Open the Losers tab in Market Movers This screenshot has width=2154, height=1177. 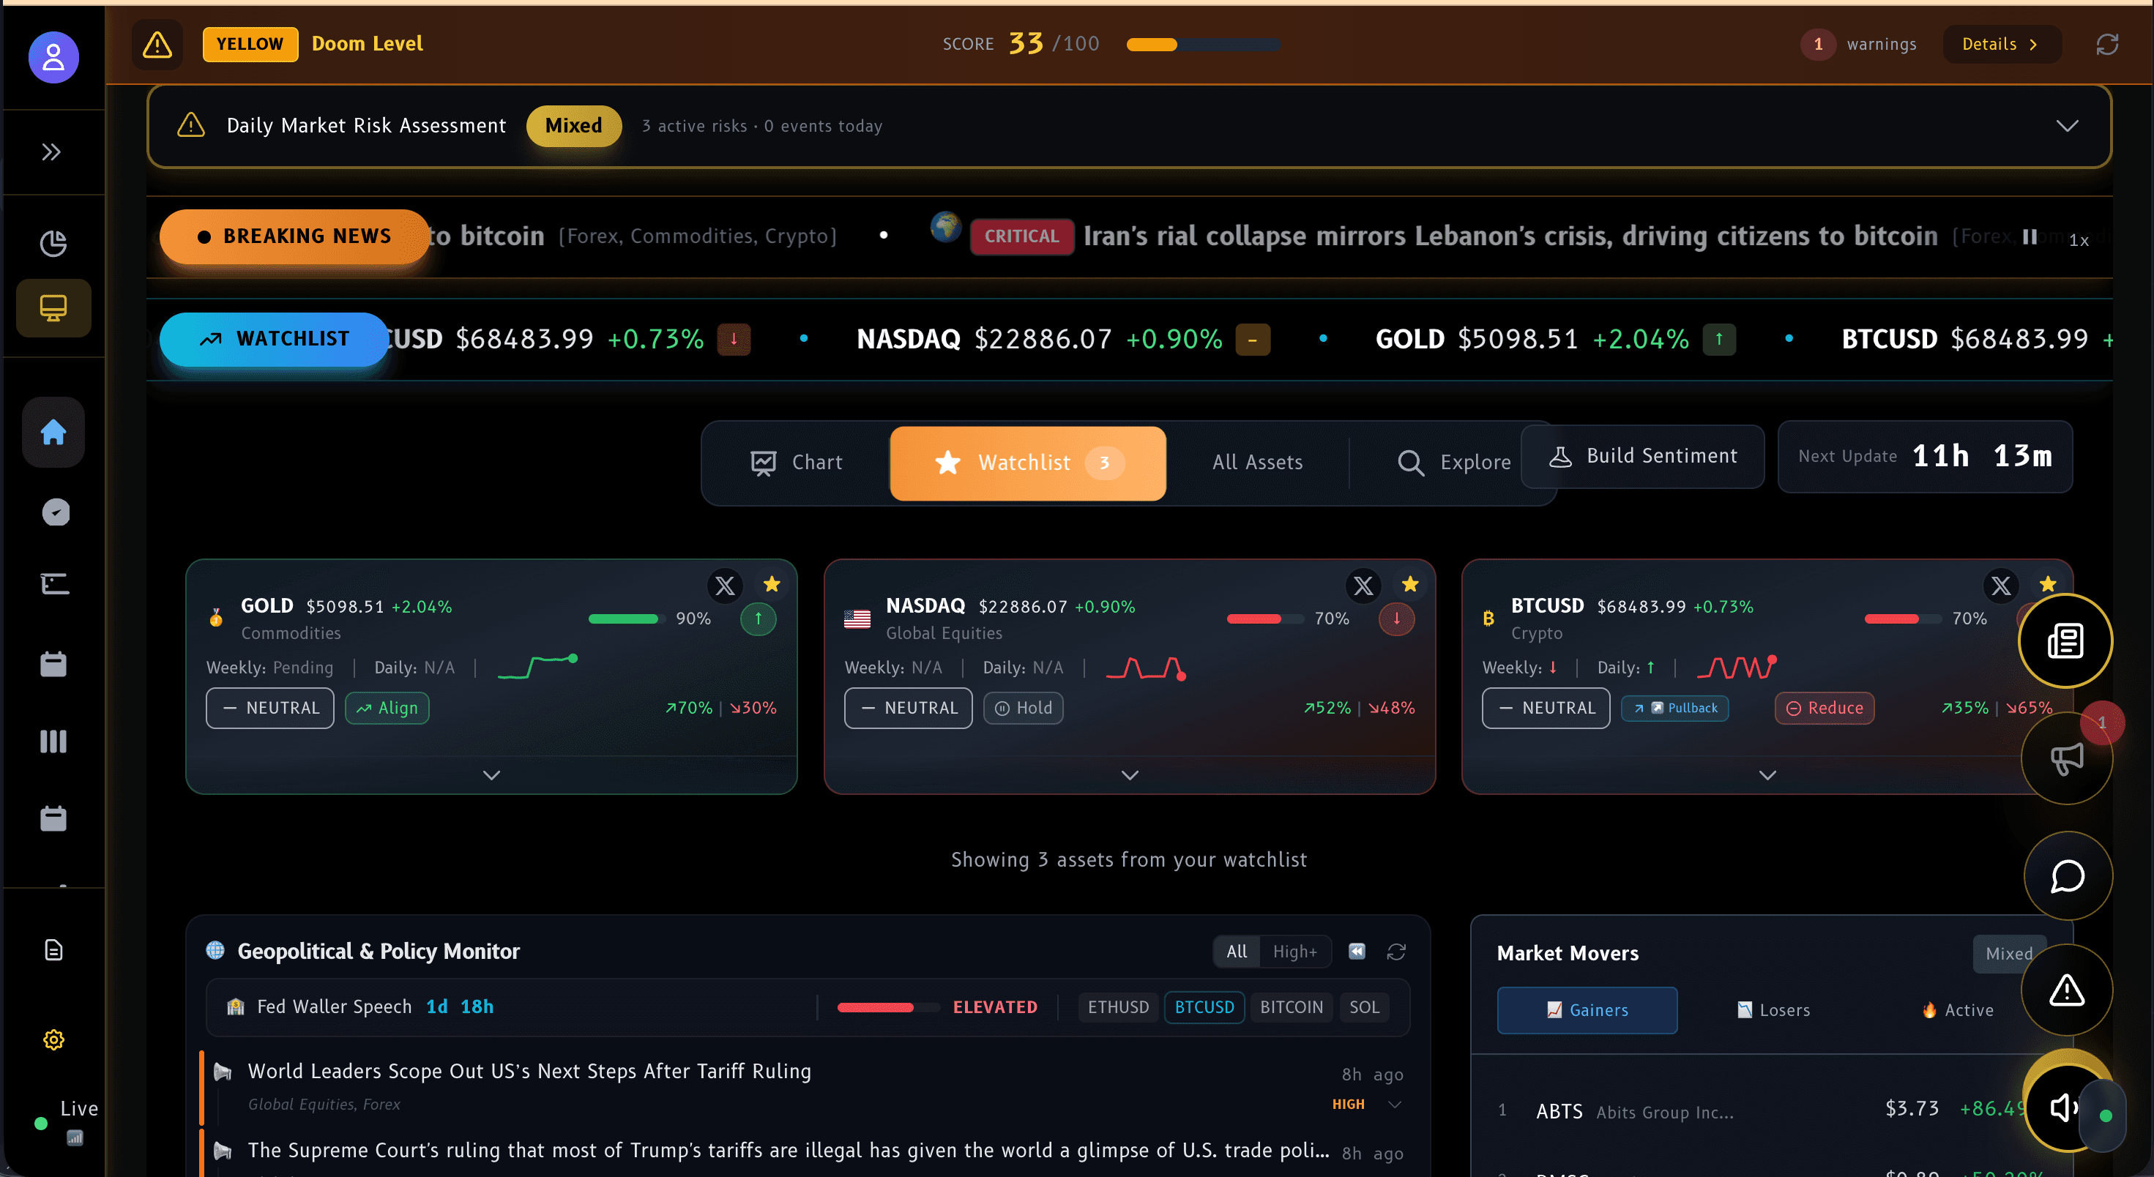[x=1773, y=1010]
